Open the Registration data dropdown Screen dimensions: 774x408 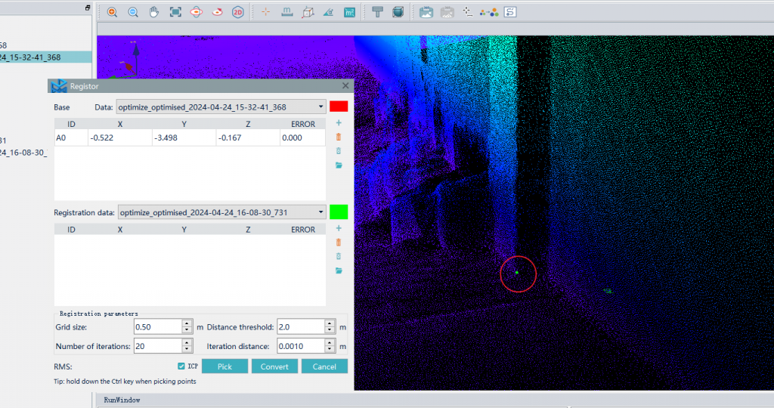tap(221, 212)
